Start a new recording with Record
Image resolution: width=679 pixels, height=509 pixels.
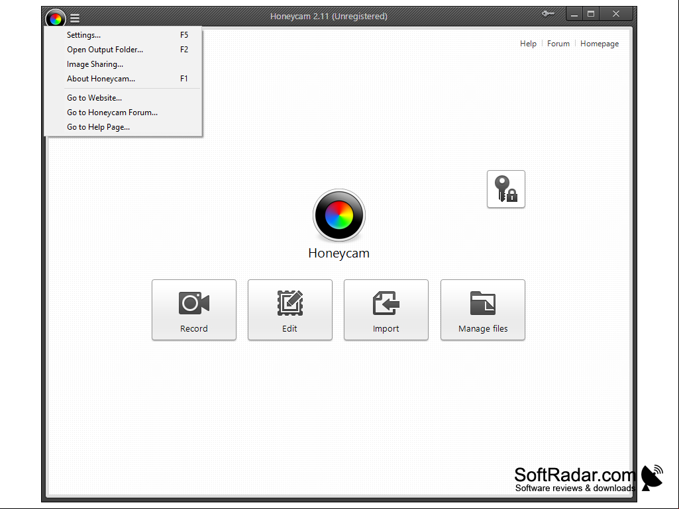[194, 310]
